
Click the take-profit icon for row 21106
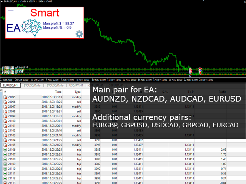click(5, 150)
